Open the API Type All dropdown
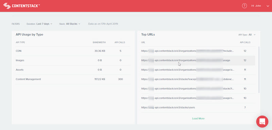The height and width of the screenshot is (130, 272). (x=247, y=34)
